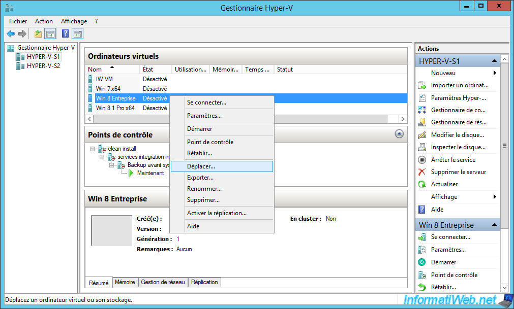Click the Forward arrow toolbar icon
This screenshot has height=309, width=514.
[22, 33]
